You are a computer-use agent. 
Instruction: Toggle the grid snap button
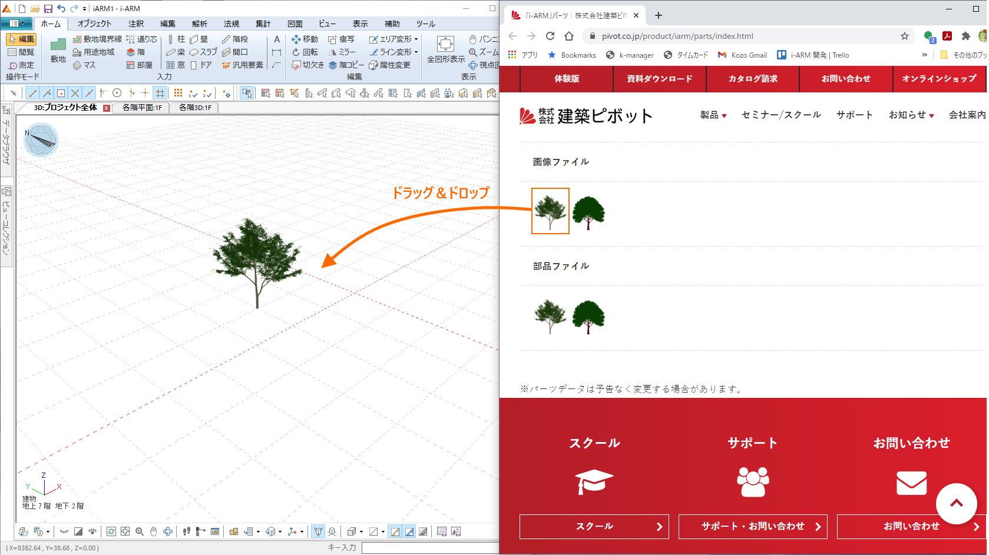(160, 93)
